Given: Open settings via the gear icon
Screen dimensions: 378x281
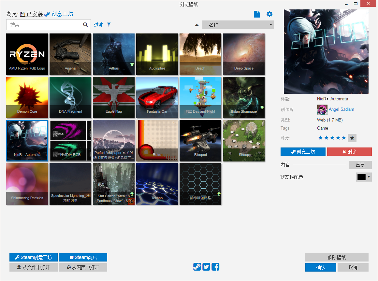Looking at the screenshot, I should pos(269,14).
